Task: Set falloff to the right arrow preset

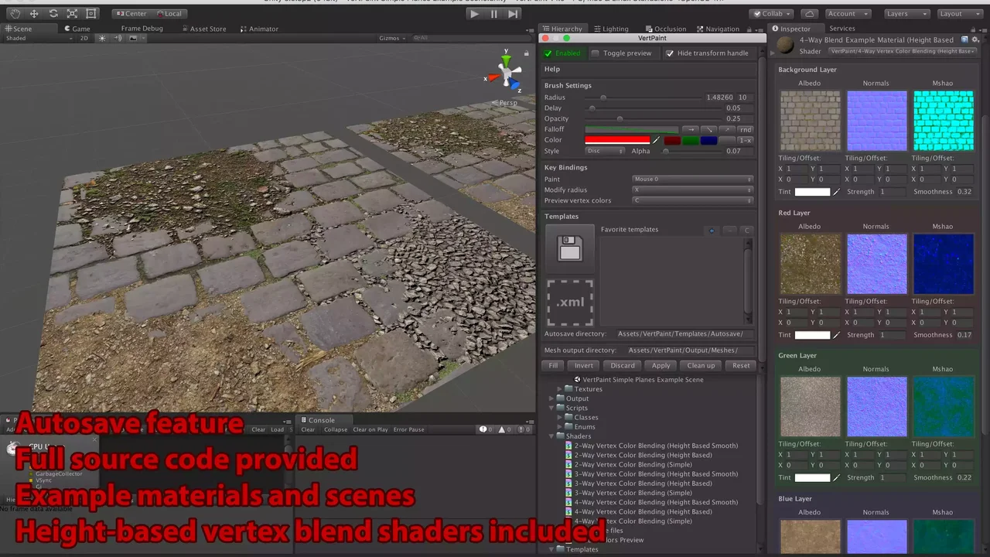Action: pos(691,129)
